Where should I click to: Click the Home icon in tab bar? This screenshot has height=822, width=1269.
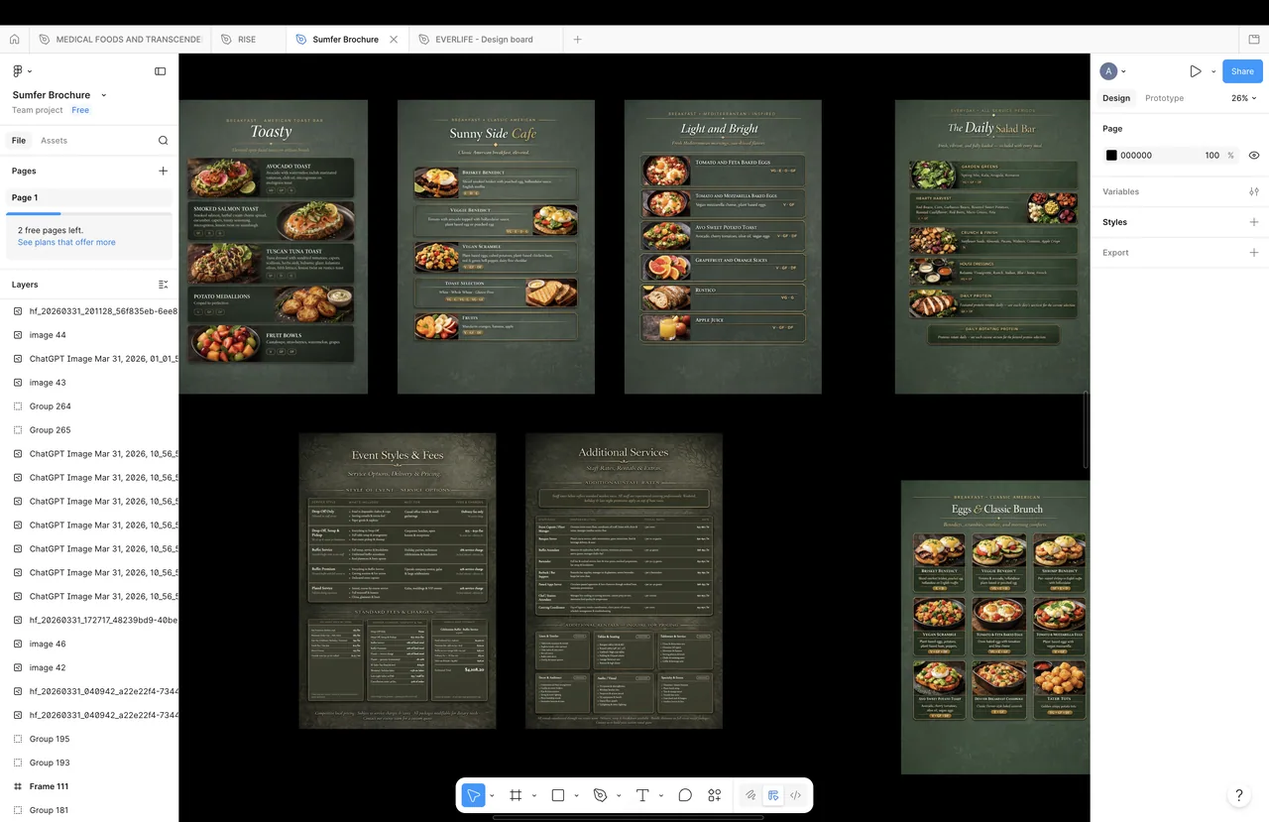tap(14, 40)
